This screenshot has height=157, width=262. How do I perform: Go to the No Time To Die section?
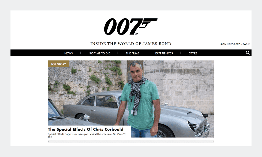(x=99, y=53)
